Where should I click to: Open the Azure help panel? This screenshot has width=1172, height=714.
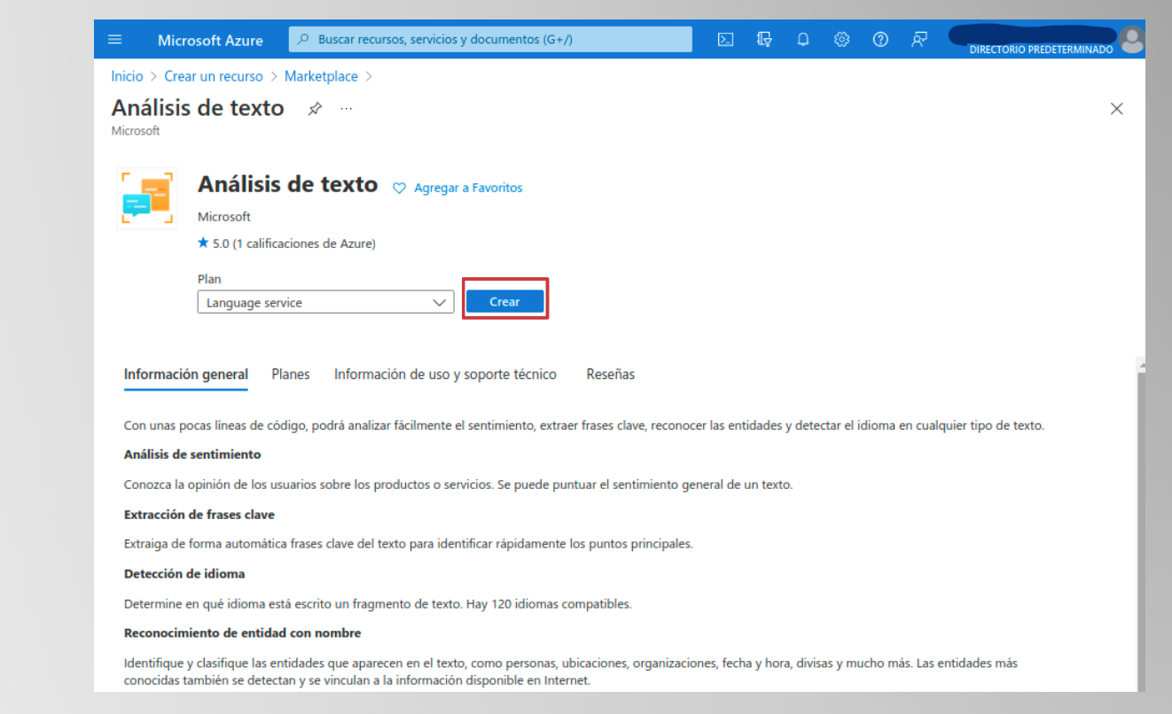(880, 39)
